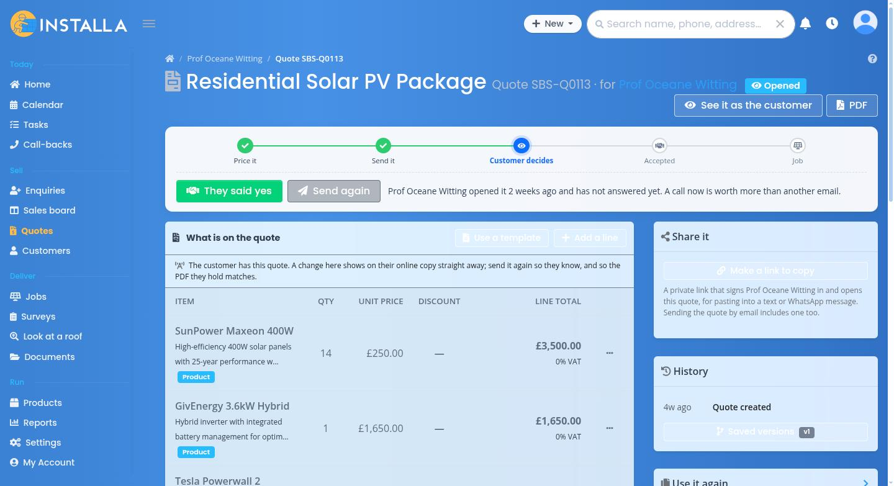Open row options for SunPower Maxeon 400W
Image resolution: width=894 pixels, height=486 pixels.
coord(609,353)
